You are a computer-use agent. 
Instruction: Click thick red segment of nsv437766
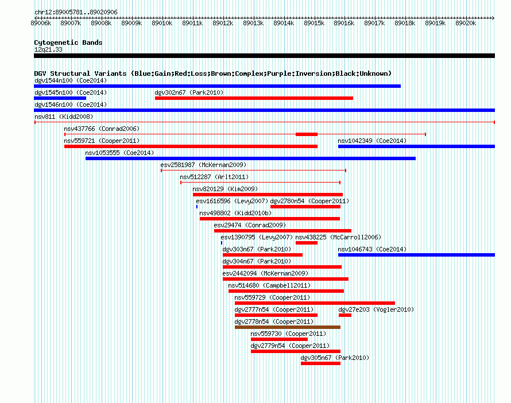click(x=307, y=134)
